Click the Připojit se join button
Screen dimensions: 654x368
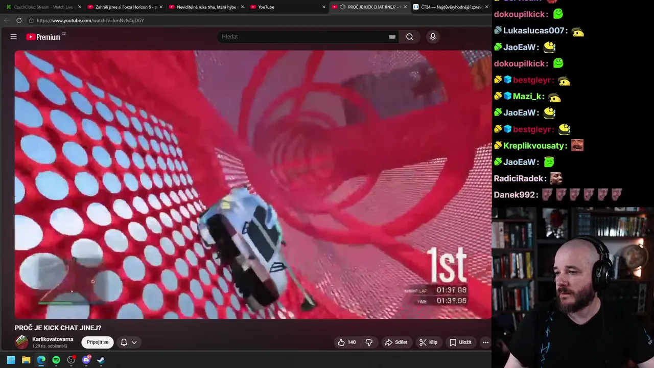point(98,342)
